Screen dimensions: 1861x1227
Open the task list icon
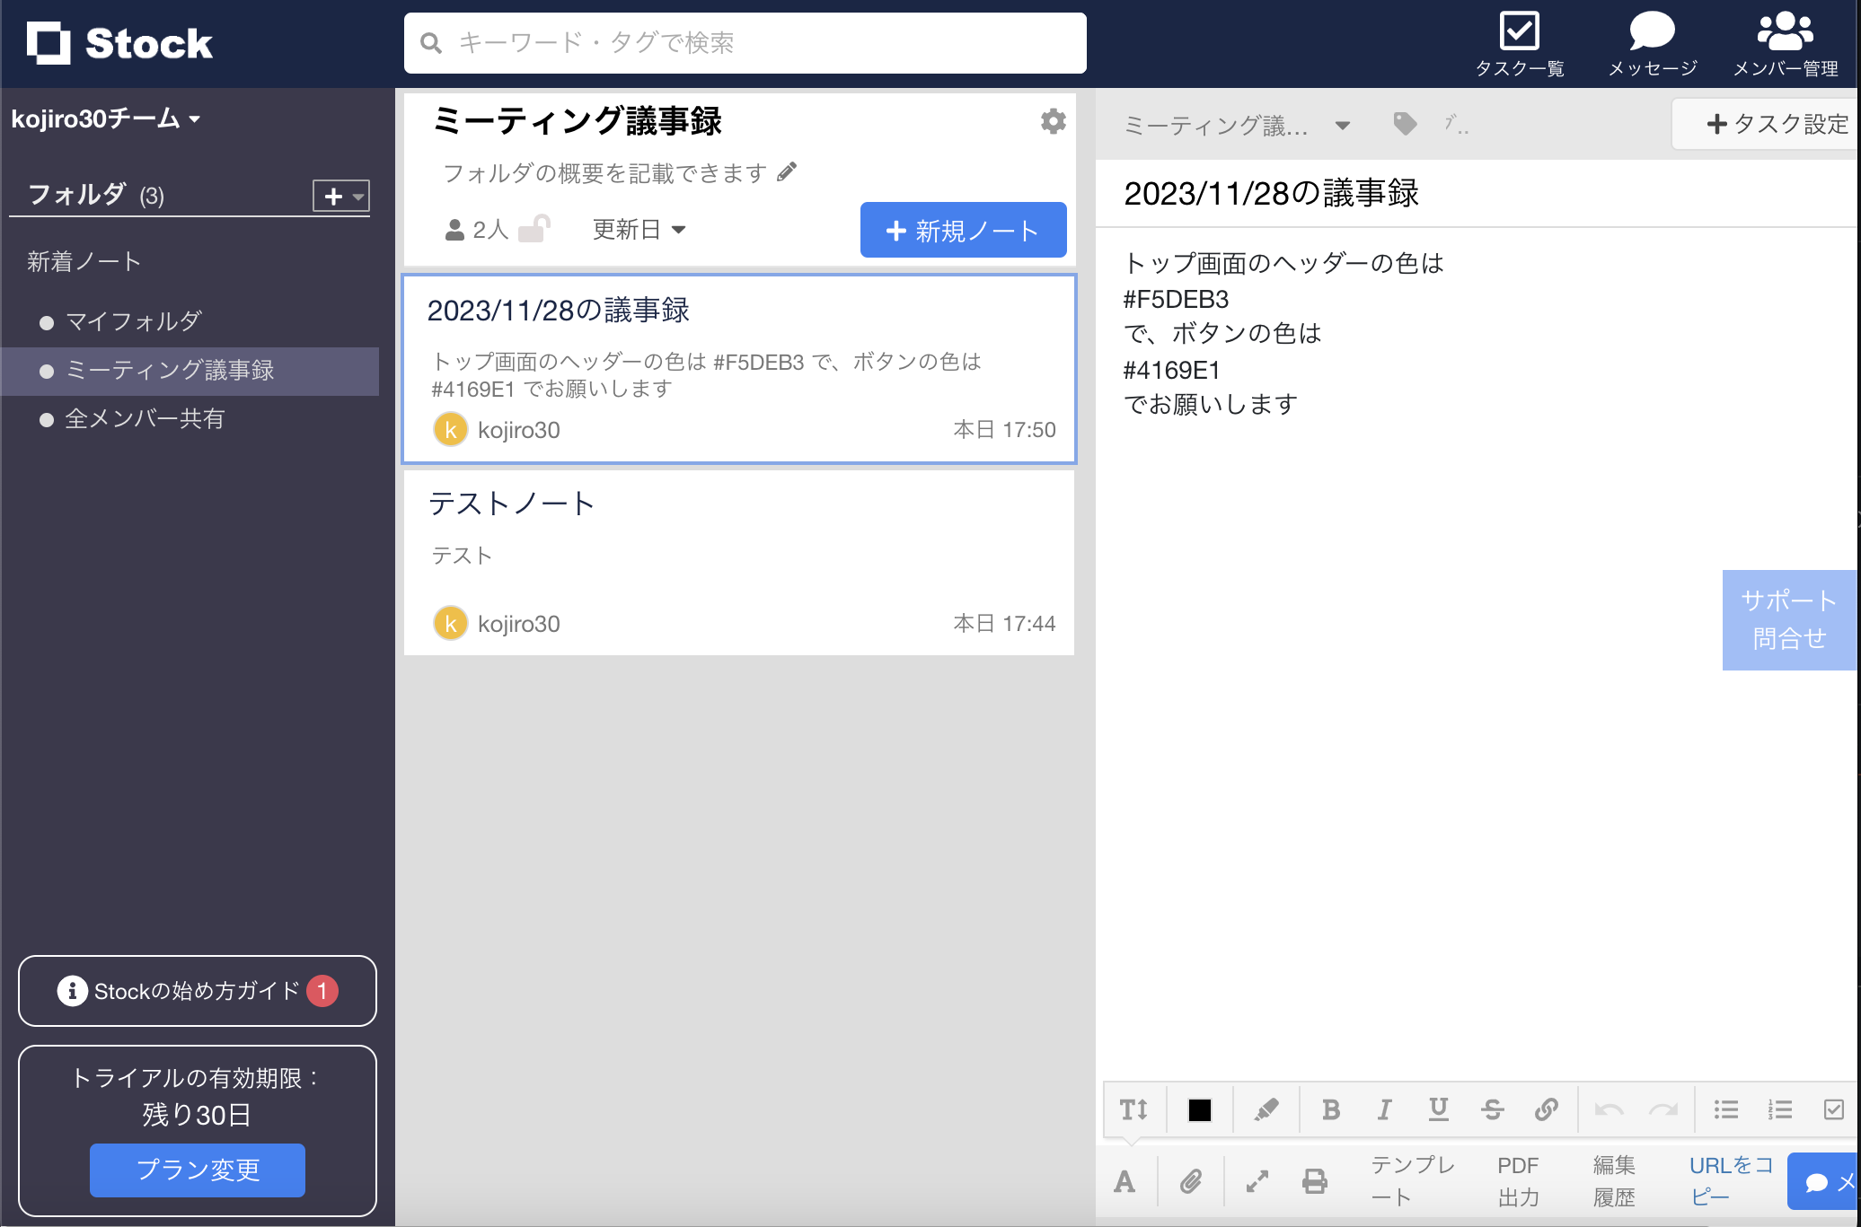1519,31
